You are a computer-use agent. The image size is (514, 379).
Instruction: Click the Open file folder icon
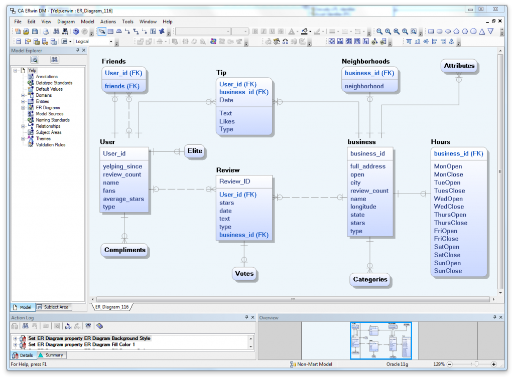click(26, 32)
